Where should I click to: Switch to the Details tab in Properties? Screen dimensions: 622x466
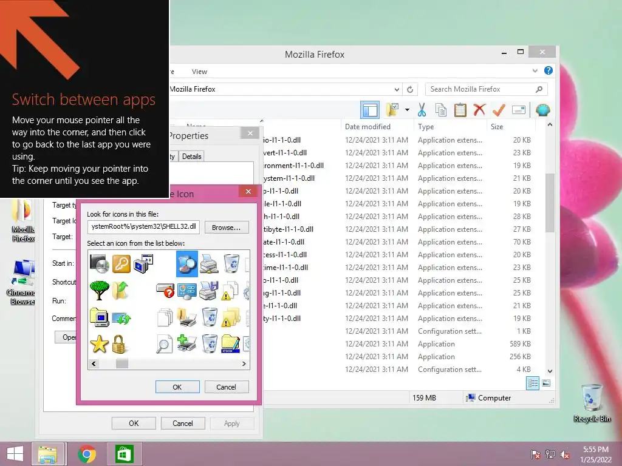pyautogui.click(x=191, y=157)
